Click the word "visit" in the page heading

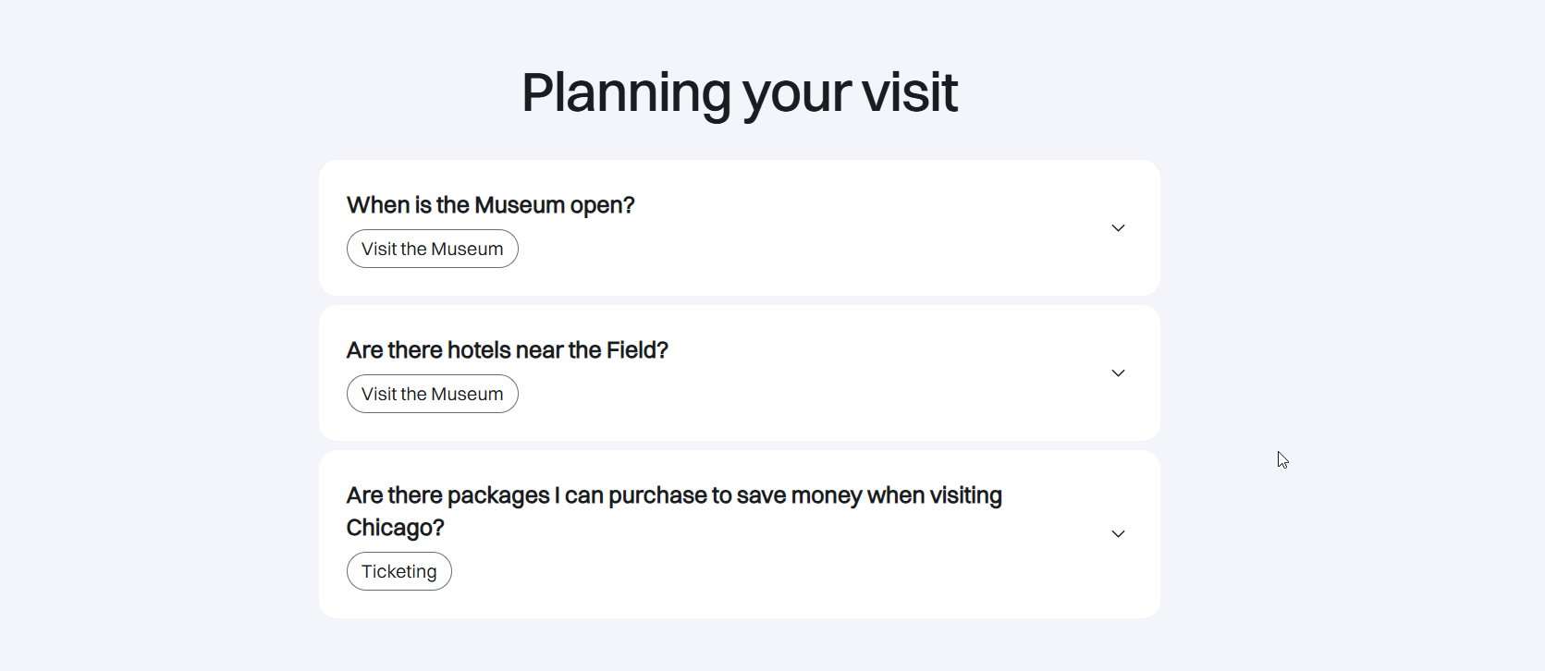(910, 92)
